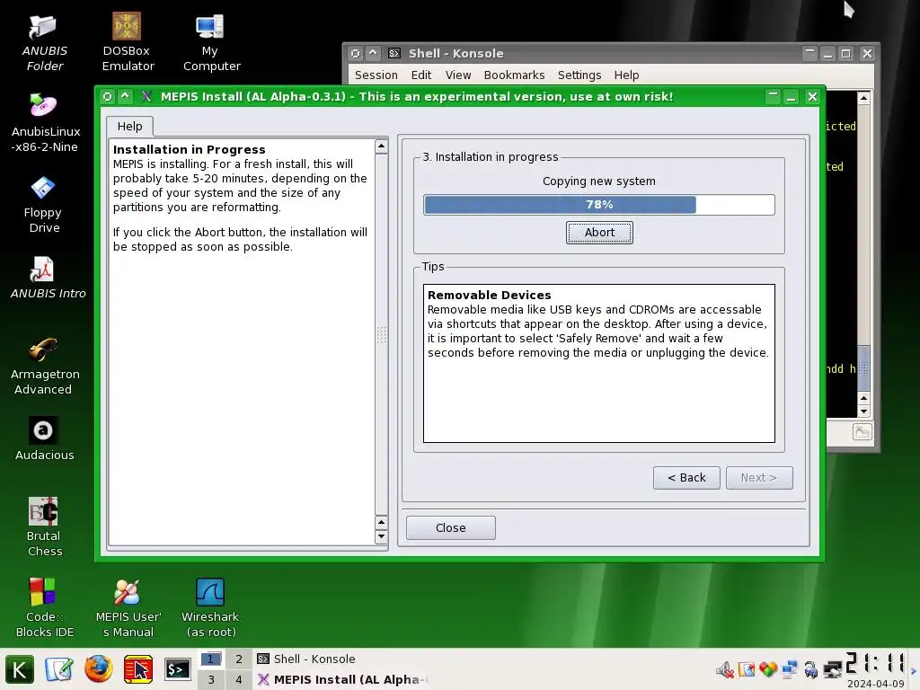Viewport: 920px width, 690px height.
Task: Click the sticky arrow icon in the MEPIS Install titlebar
Action: click(x=125, y=96)
